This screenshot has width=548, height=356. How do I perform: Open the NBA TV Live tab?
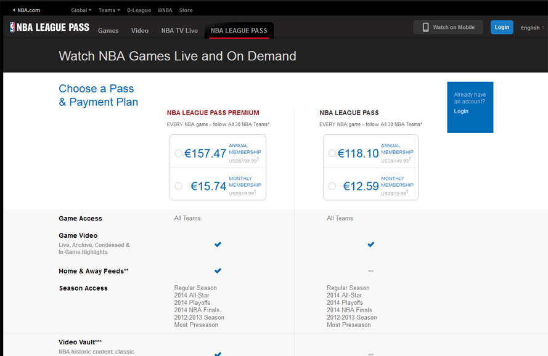point(179,31)
